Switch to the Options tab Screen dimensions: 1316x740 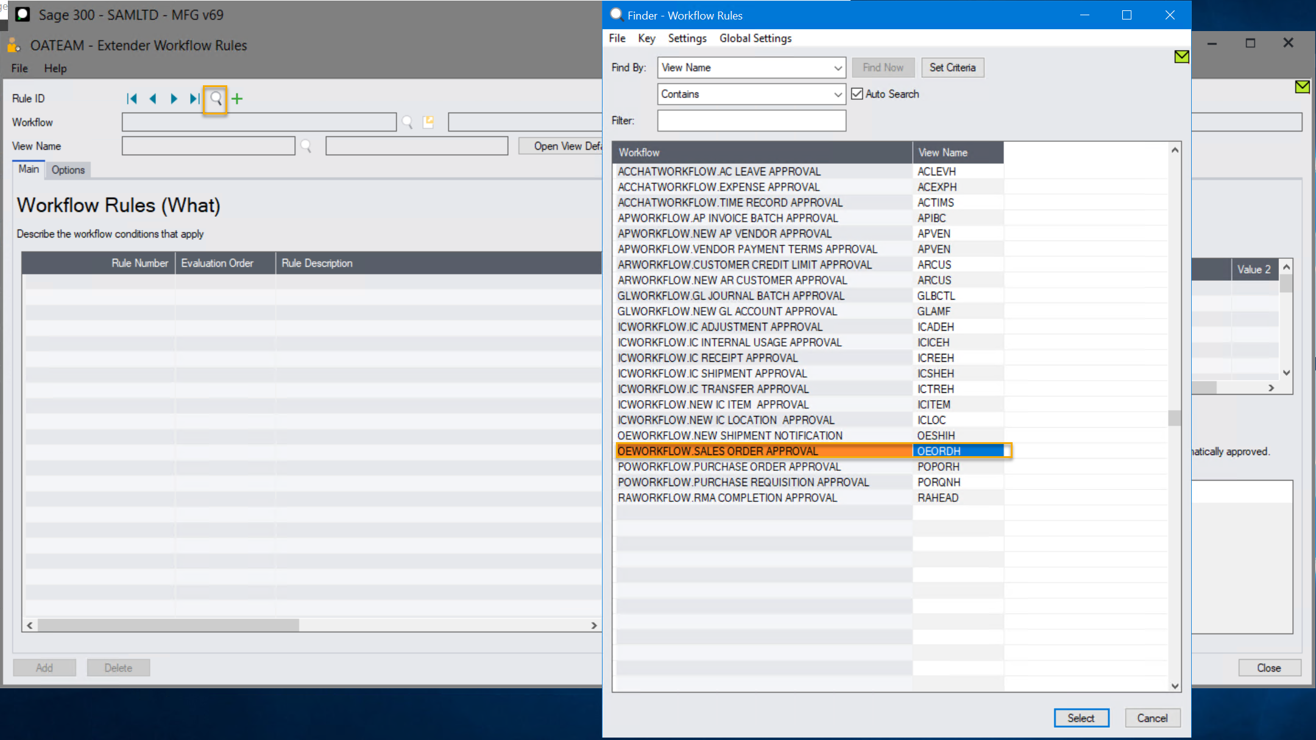68,170
